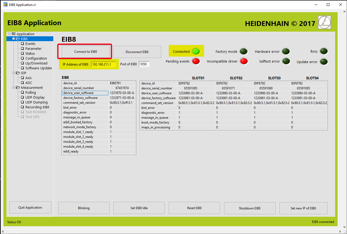347x234 pixels.
Task: Open the Status tree item
Action: click(x=30, y=53)
